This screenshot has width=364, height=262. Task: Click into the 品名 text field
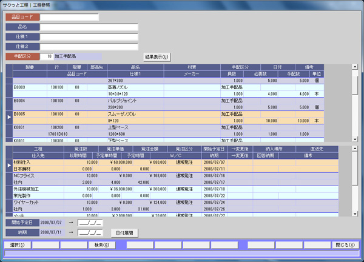tap(89, 27)
